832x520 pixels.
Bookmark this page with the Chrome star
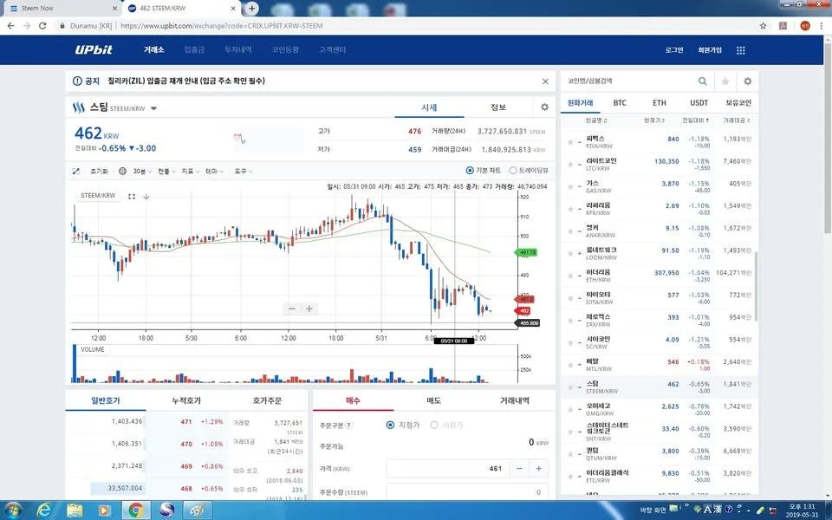click(x=763, y=25)
